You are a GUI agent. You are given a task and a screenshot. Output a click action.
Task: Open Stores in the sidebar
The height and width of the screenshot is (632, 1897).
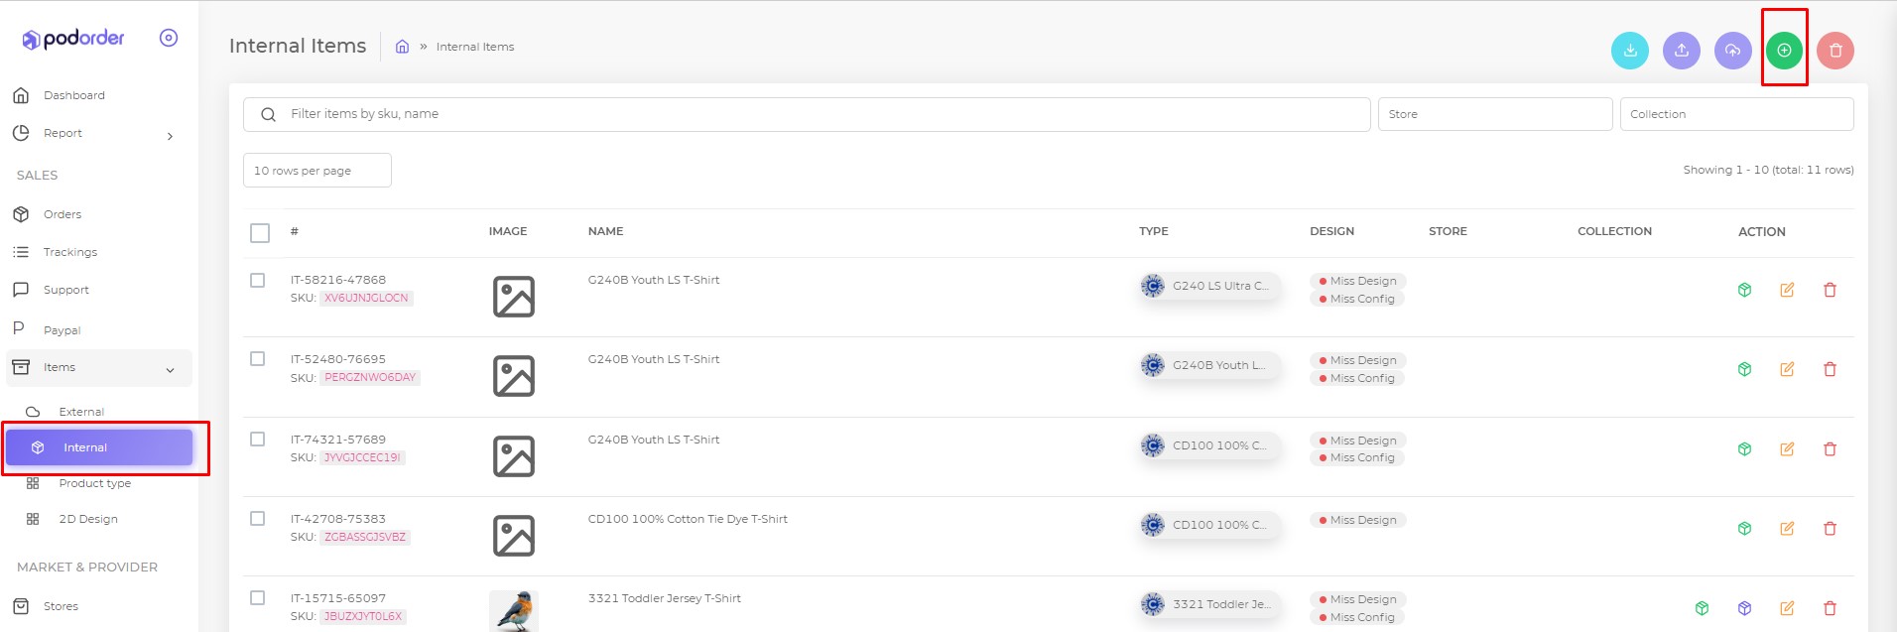[x=61, y=606]
